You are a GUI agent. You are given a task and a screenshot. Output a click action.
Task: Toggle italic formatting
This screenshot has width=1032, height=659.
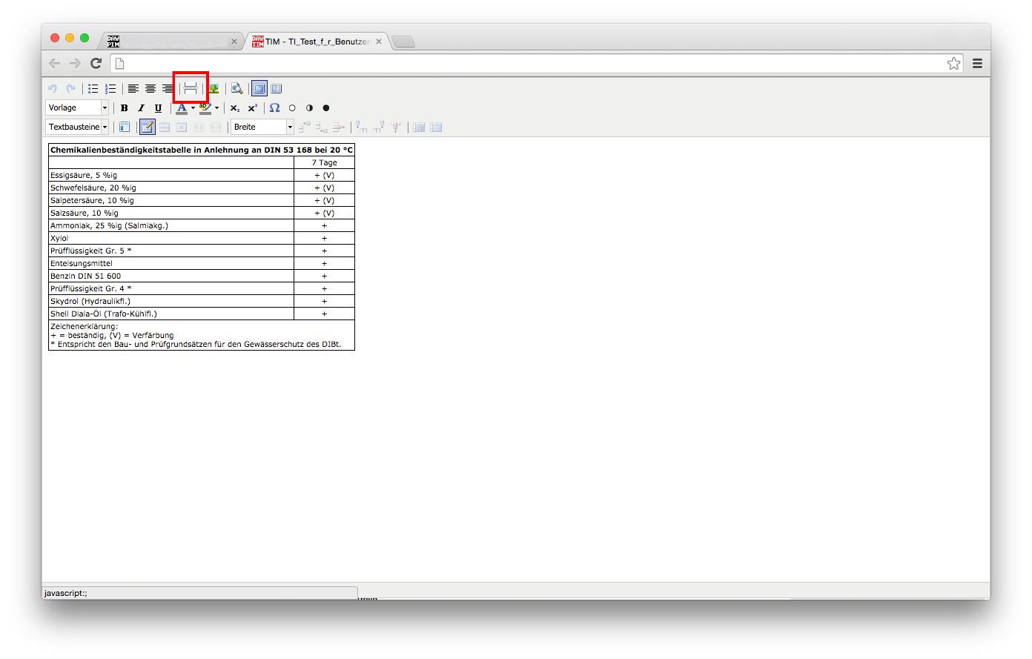coord(141,108)
